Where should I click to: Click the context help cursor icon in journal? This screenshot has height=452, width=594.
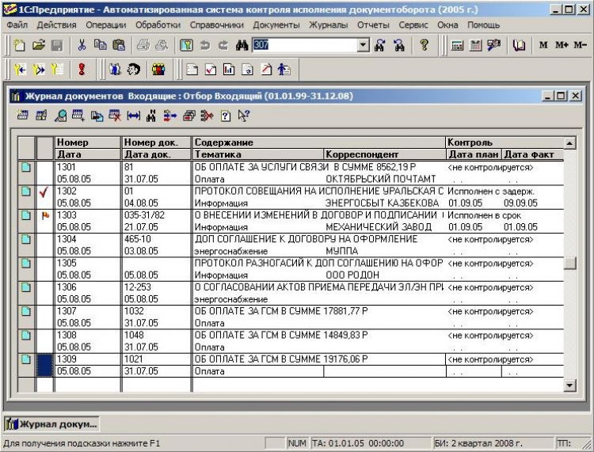[243, 116]
